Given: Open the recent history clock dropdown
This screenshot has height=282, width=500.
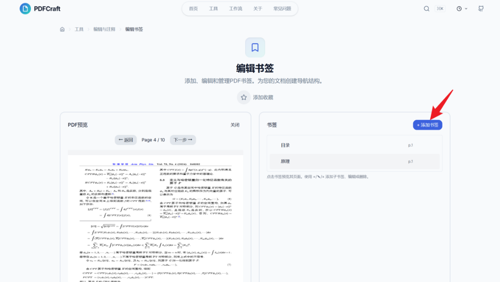Looking at the screenshot, I should 462,9.
